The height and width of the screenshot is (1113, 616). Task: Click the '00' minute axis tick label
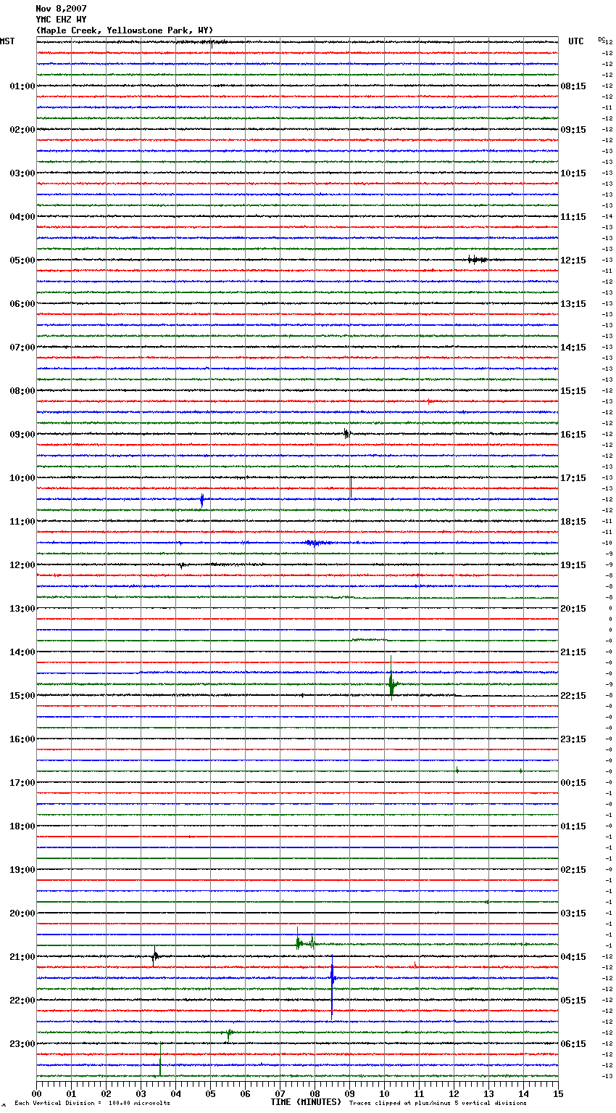click(x=37, y=1093)
